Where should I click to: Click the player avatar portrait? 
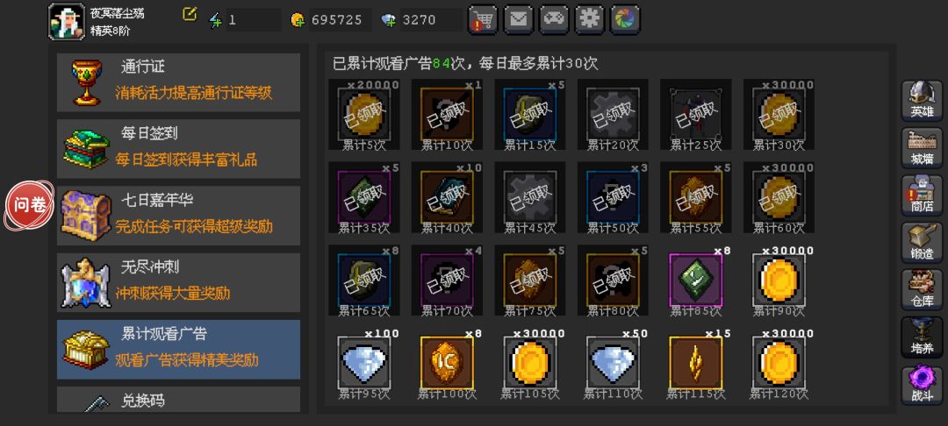pyautogui.click(x=66, y=21)
